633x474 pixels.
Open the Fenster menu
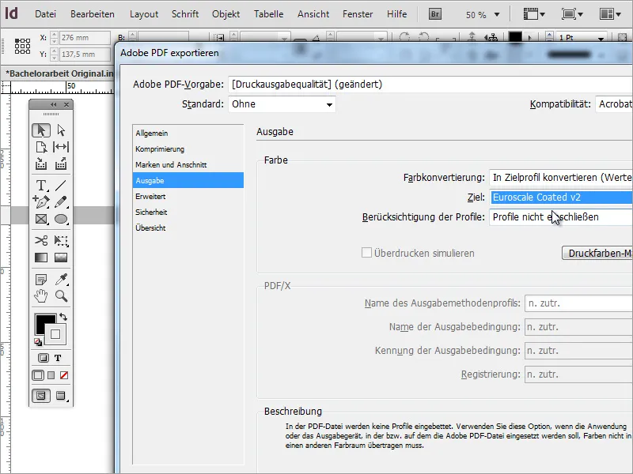point(358,14)
